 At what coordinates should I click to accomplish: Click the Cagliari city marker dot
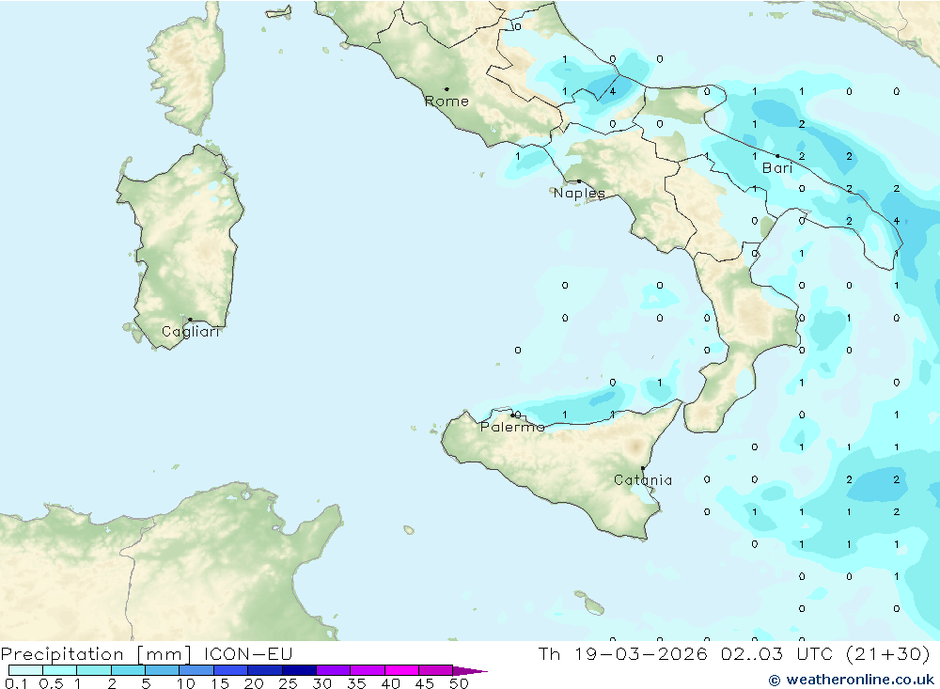pos(190,320)
